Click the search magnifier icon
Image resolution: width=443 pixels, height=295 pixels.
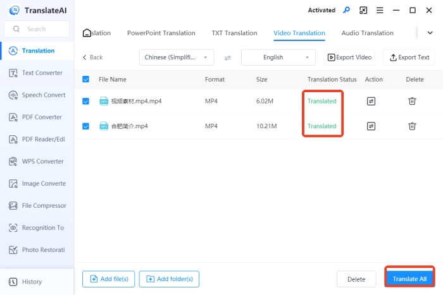[x=16, y=29]
